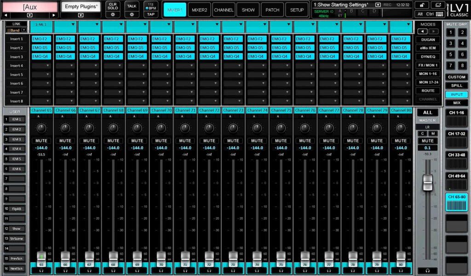The height and width of the screenshot is (276, 471).
Task: Click the window-detach icon near LV1 logo
Action: pos(439,4)
